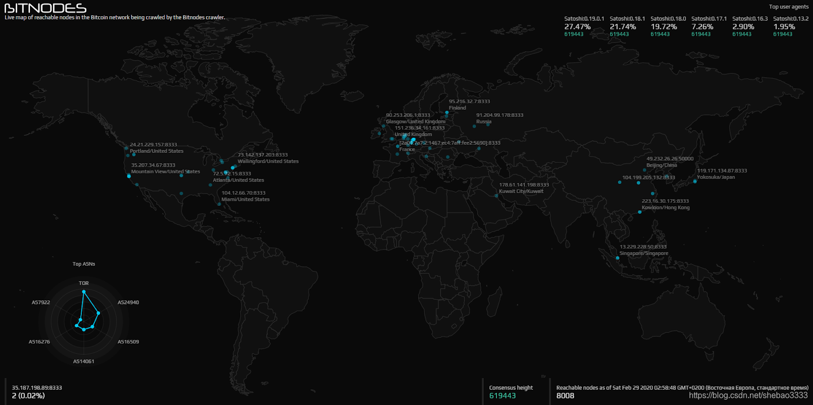Click the Singapore node dot on map

point(617,258)
